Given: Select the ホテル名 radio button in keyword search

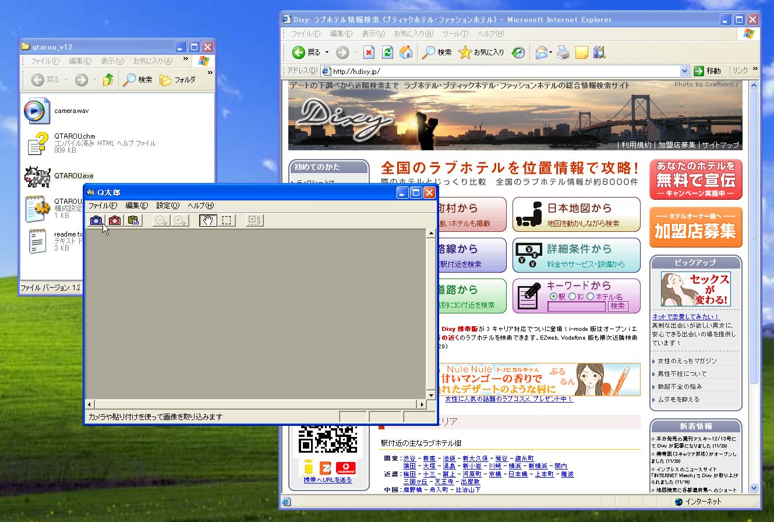Looking at the screenshot, I should pos(590,297).
